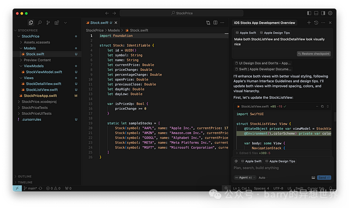Open StockListView.swift in file tree

pos(41,90)
